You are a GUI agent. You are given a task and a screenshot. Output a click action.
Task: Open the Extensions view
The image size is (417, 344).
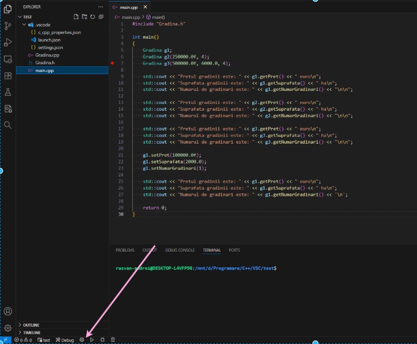pos(8,76)
